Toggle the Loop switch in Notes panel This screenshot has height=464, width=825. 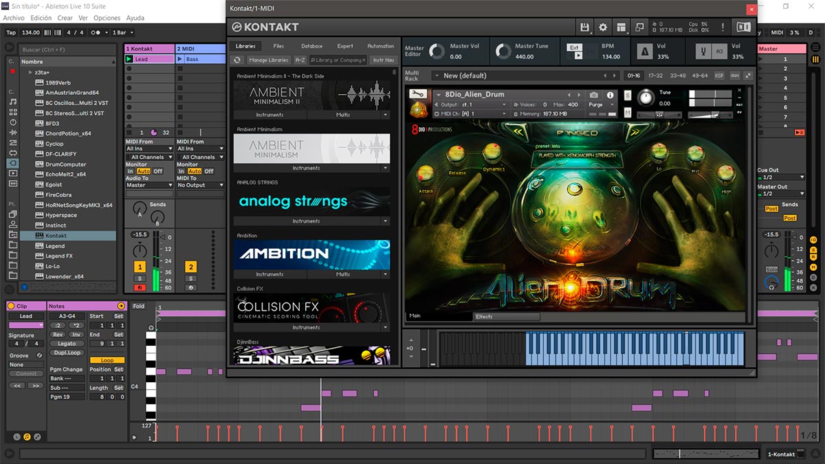tap(107, 360)
